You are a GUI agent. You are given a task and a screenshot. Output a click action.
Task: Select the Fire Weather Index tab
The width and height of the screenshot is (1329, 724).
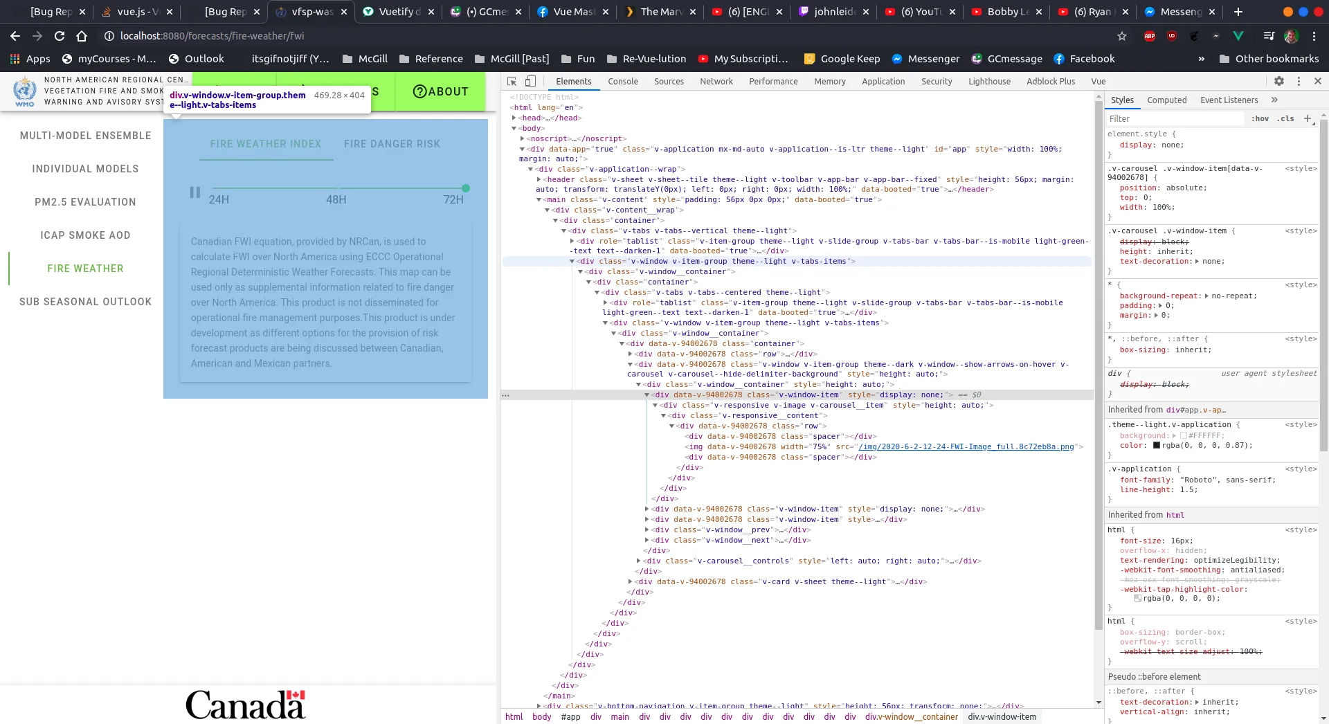pos(266,144)
